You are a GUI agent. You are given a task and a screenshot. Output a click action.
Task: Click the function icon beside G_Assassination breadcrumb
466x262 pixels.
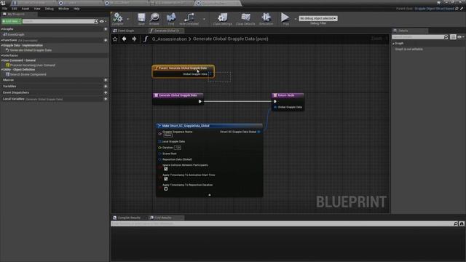(146, 39)
